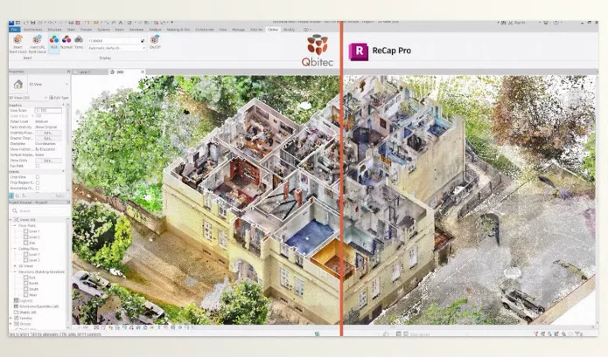
Task: Enable the Crop View checkbox
Action: click(x=38, y=177)
